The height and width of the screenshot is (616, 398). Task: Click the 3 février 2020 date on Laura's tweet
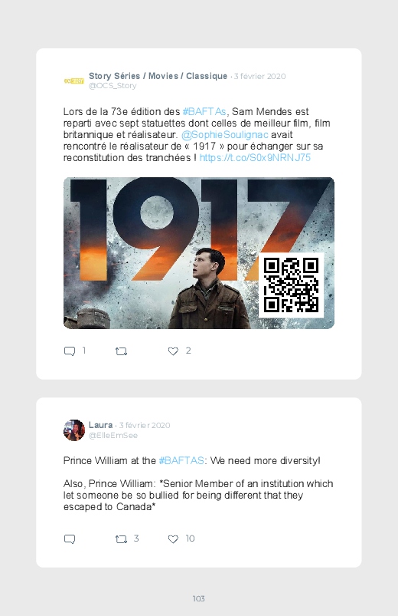coord(145,425)
